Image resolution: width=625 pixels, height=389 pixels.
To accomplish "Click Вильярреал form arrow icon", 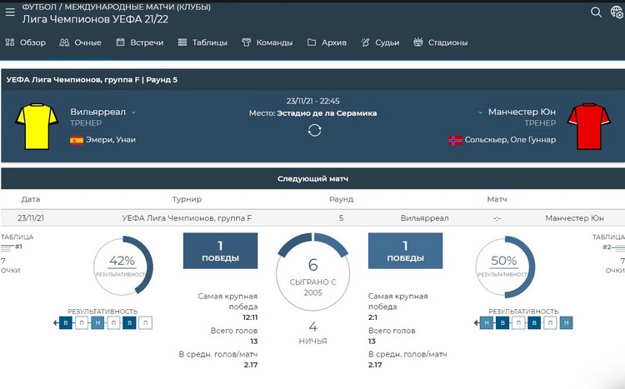I will point(56,323).
